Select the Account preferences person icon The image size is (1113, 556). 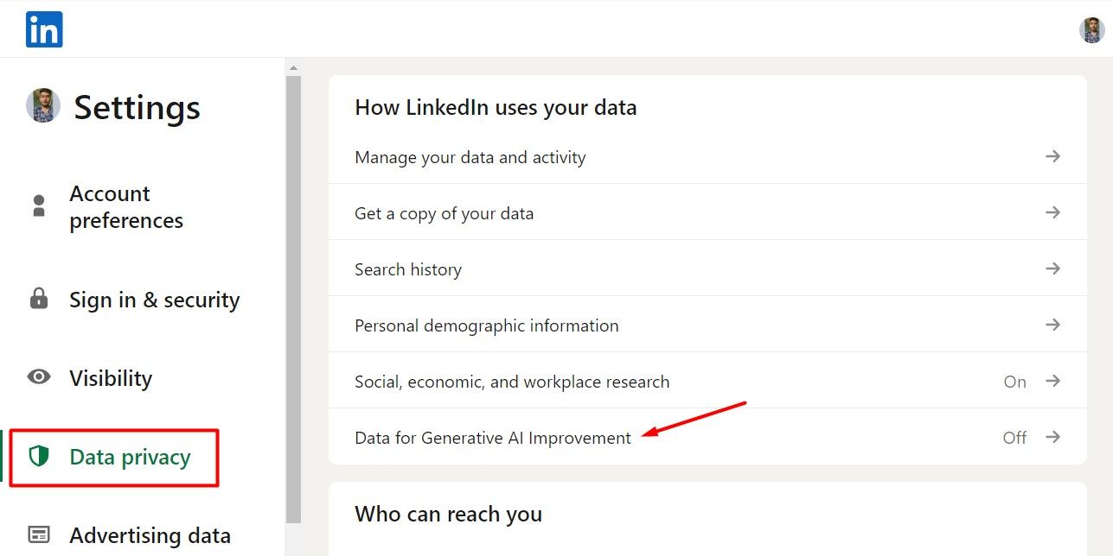[x=38, y=205]
